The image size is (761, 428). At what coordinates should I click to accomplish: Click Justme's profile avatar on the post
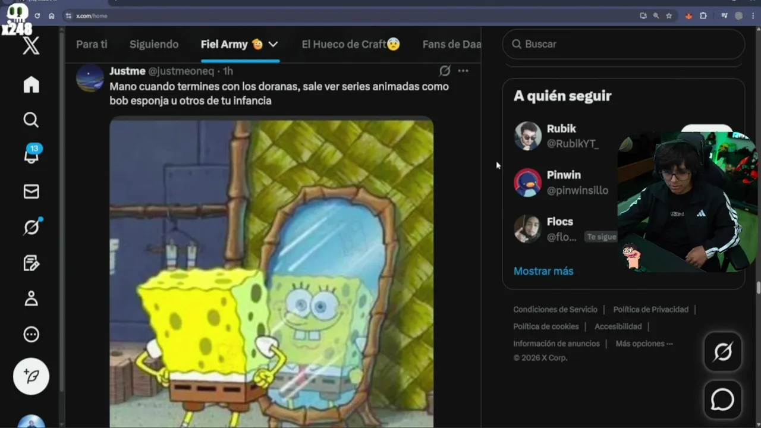pos(90,78)
